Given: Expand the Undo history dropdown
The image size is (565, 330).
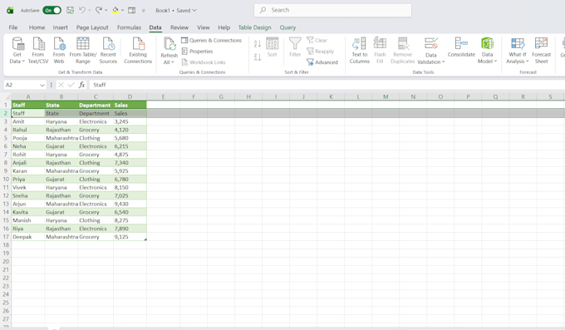Looking at the screenshot, I should coord(90,10).
